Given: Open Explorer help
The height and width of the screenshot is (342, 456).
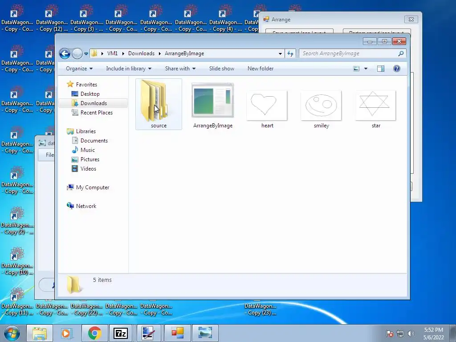Looking at the screenshot, I should (x=396, y=69).
